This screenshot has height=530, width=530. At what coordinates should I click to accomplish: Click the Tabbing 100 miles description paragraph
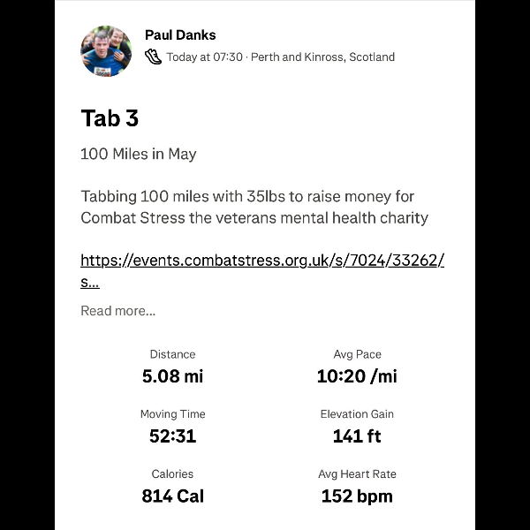coord(254,207)
